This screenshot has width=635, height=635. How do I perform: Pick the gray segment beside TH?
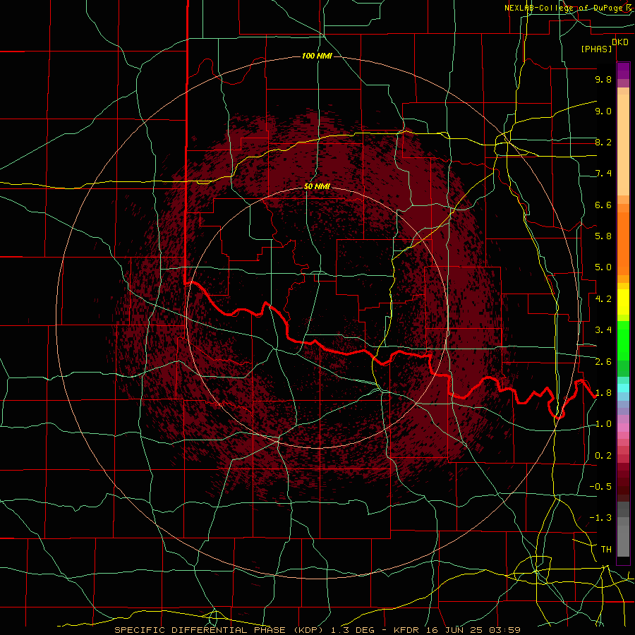(623, 541)
